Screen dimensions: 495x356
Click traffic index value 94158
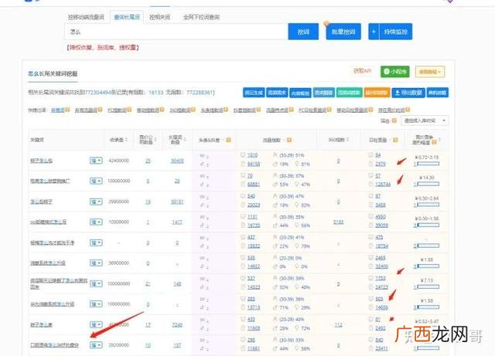tap(254, 164)
